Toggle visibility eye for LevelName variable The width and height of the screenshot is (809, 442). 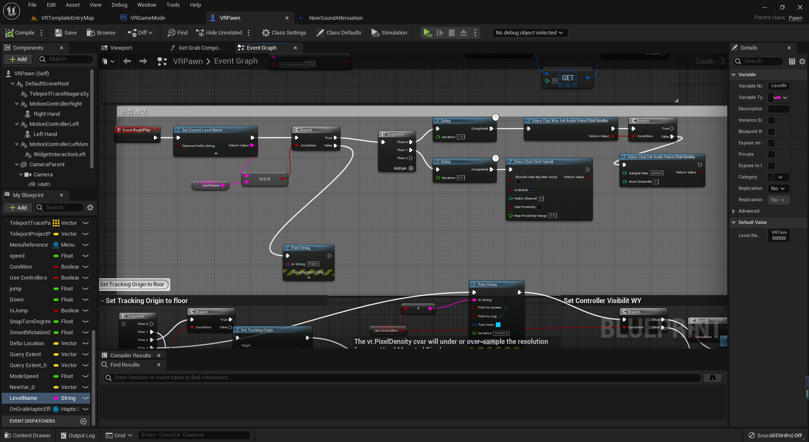pos(86,398)
